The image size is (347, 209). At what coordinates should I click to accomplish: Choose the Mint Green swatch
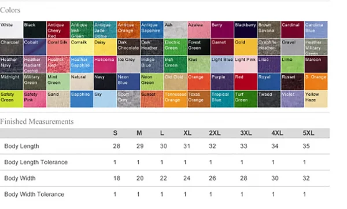pyautogui.click(x=58, y=82)
